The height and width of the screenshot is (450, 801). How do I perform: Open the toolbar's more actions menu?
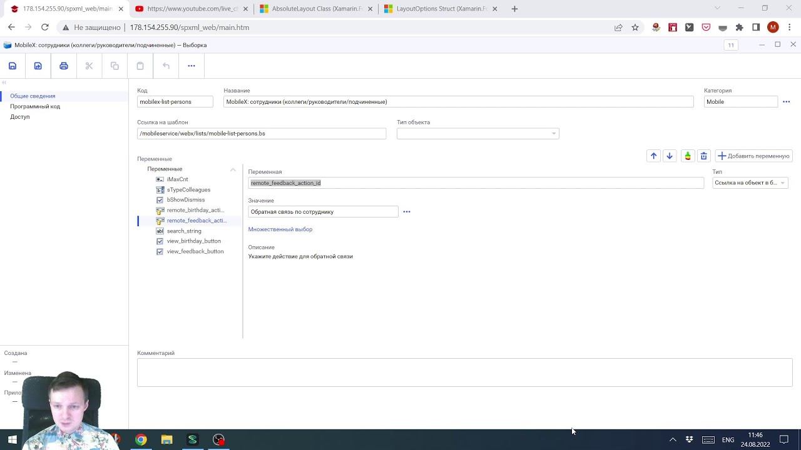tap(191, 66)
